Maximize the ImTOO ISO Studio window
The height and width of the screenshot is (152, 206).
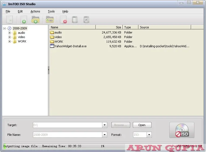point(189,3)
